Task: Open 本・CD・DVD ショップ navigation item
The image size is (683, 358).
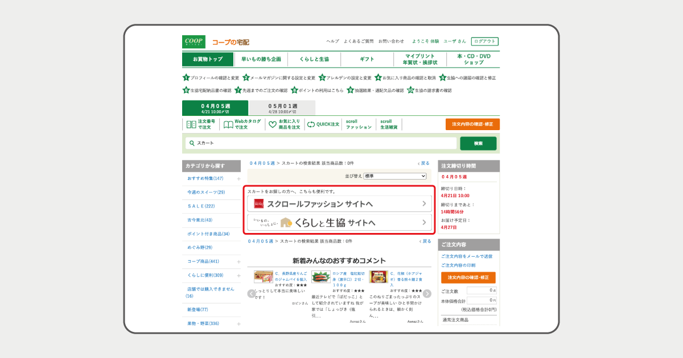Action: [474, 59]
